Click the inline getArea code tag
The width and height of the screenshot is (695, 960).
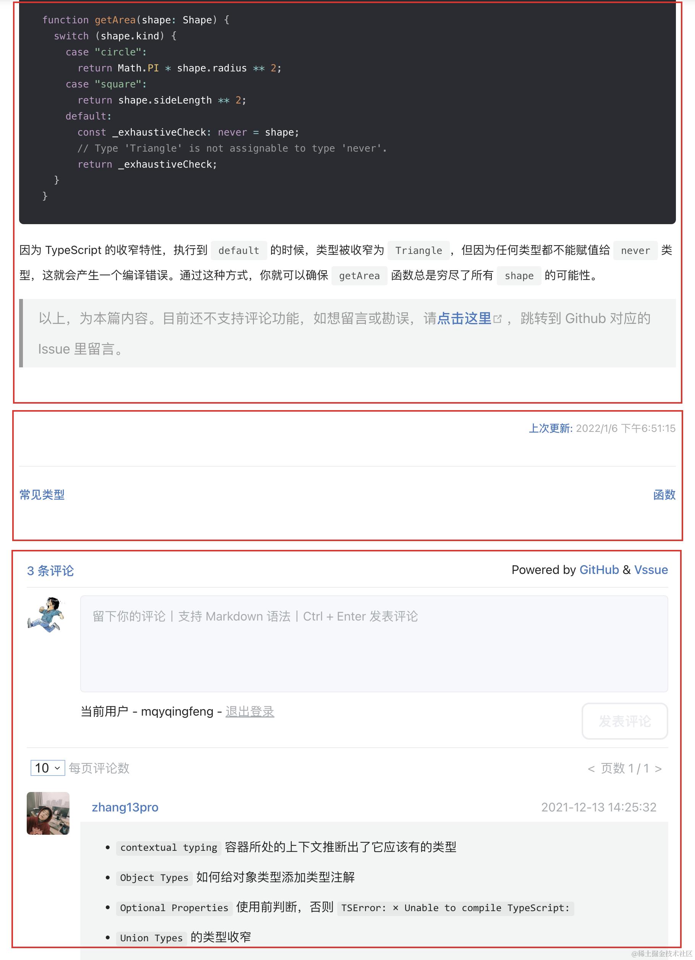[359, 276]
